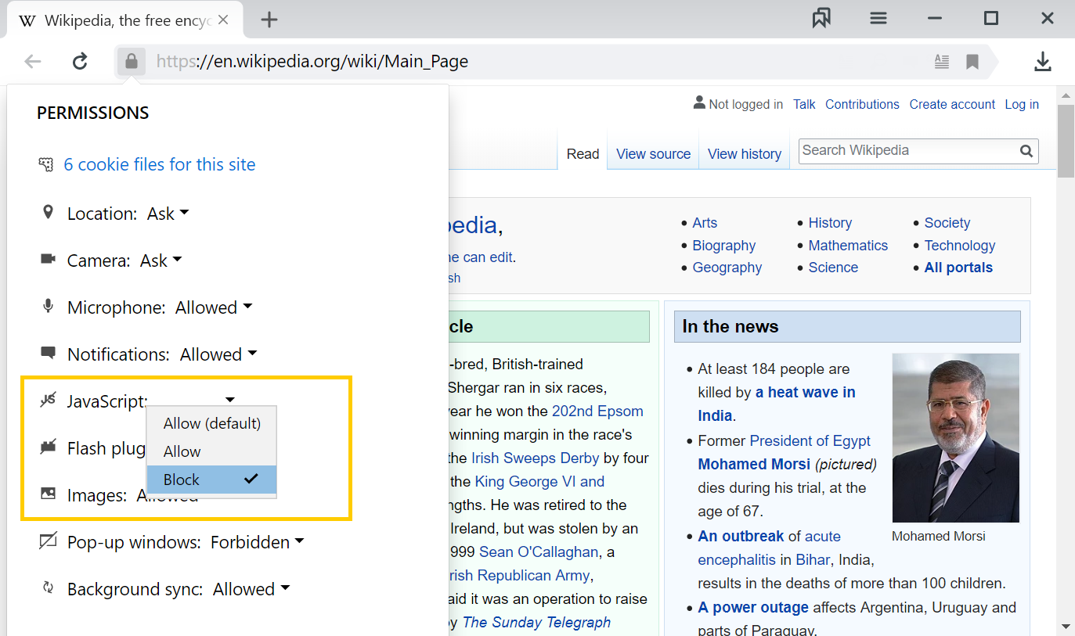Open the Mohamed Morsi photo thumbnail
The width and height of the screenshot is (1075, 636).
(x=955, y=438)
